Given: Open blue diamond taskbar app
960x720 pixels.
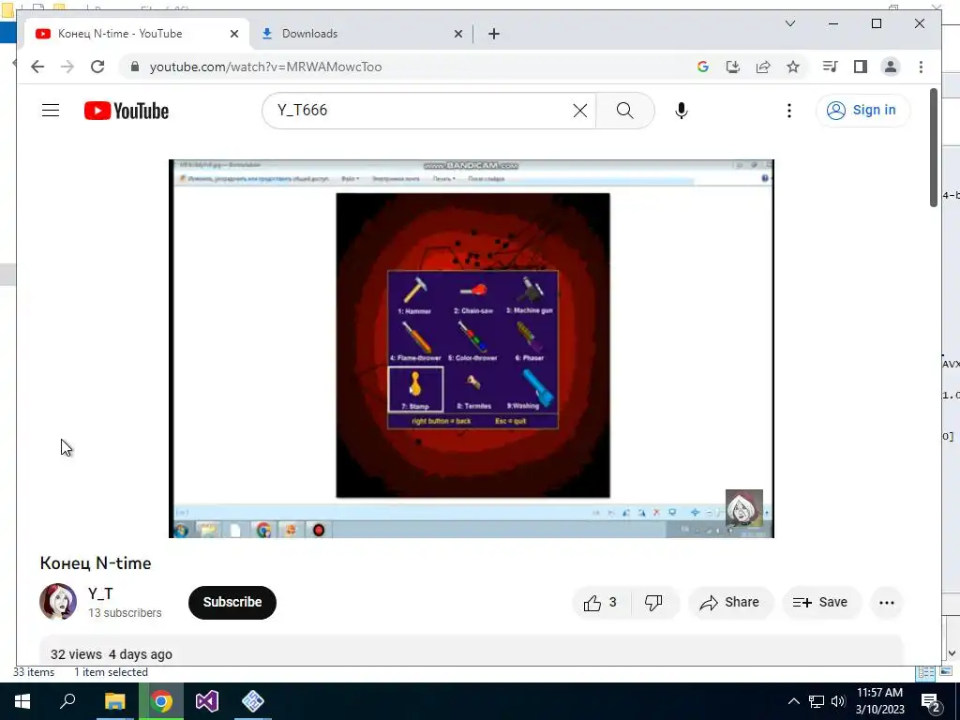Looking at the screenshot, I should coord(253,701).
